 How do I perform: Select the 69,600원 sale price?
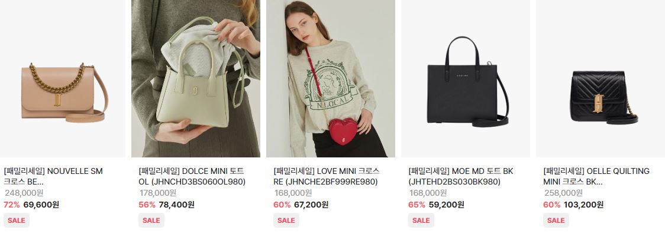click(41, 205)
